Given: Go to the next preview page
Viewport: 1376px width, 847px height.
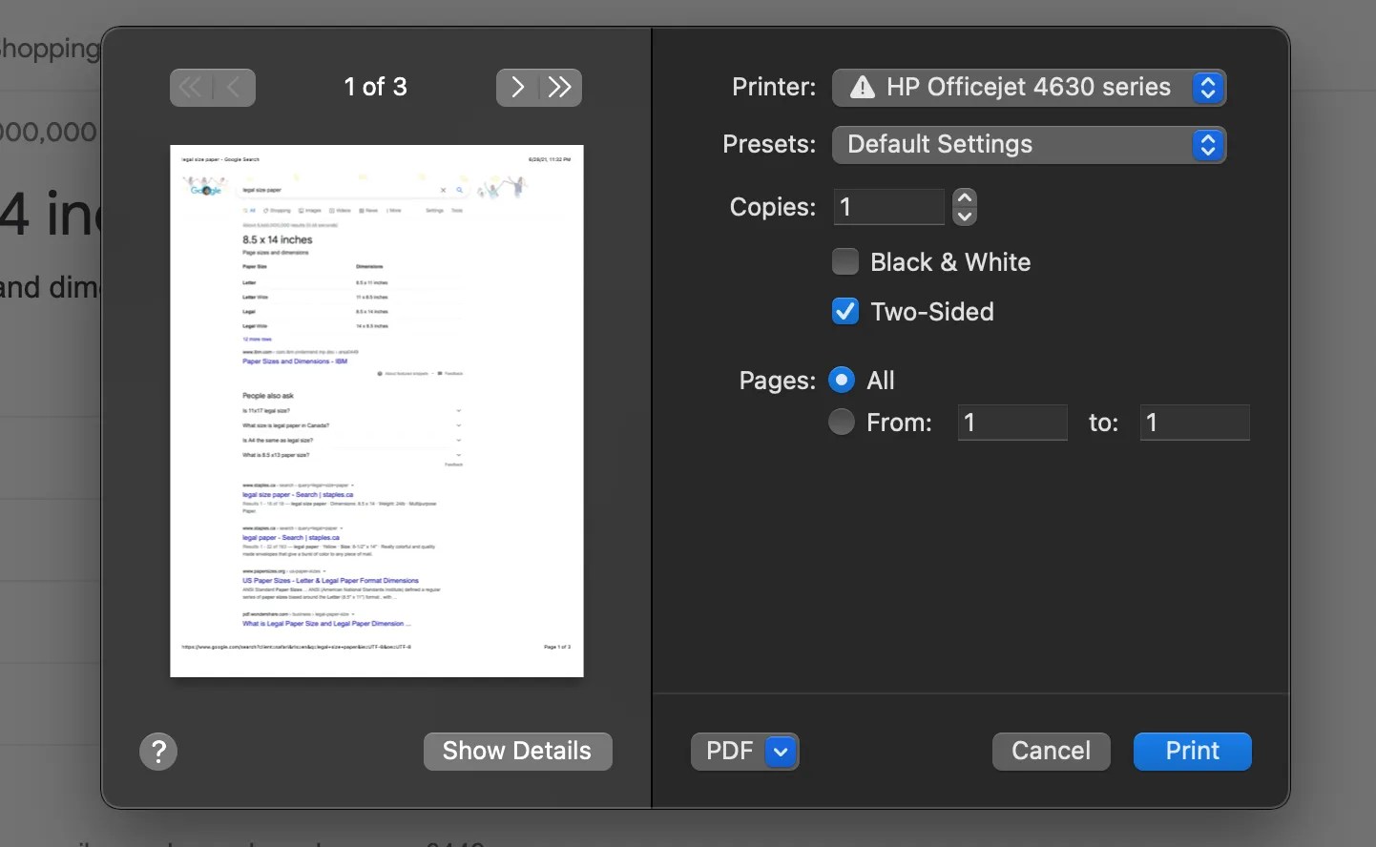Looking at the screenshot, I should point(517,87).
